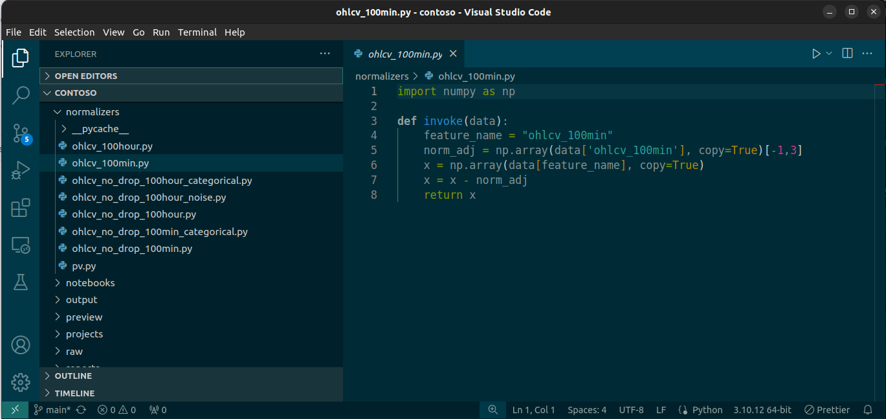Toggle notifications bell in status bar
This screenshot has width=886, height=419.
pyautogui.click(x=868, y=410)
